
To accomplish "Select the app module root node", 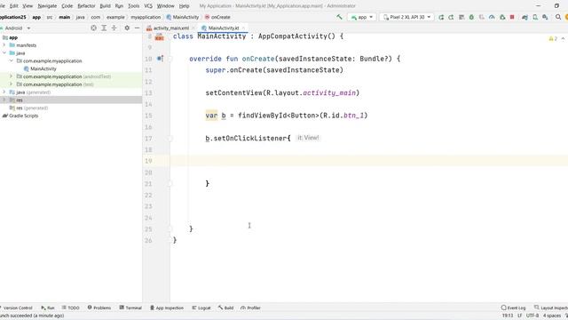I will tap(10, 37).
